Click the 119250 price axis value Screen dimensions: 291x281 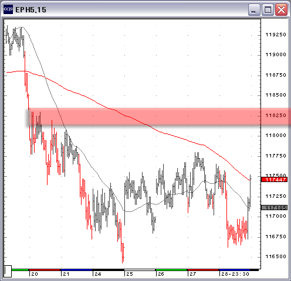point(275,35)
